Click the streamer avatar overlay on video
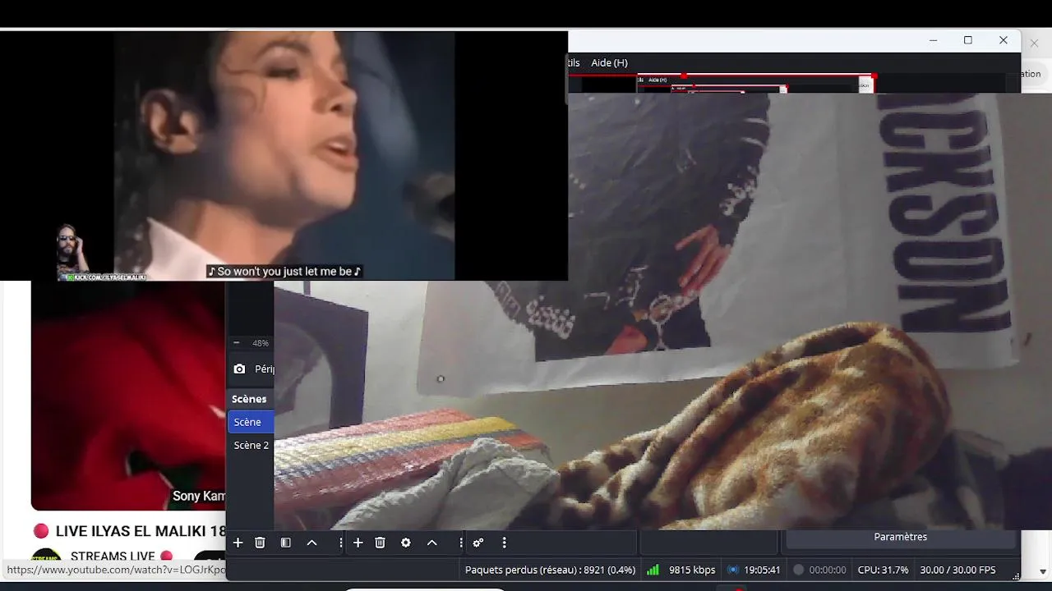The image size is (1052, 591). point(71,250)
